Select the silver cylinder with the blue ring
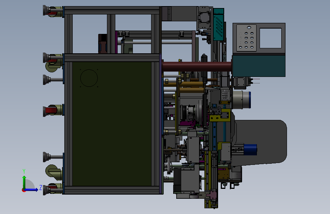330x214 pixels. [242, 100]
